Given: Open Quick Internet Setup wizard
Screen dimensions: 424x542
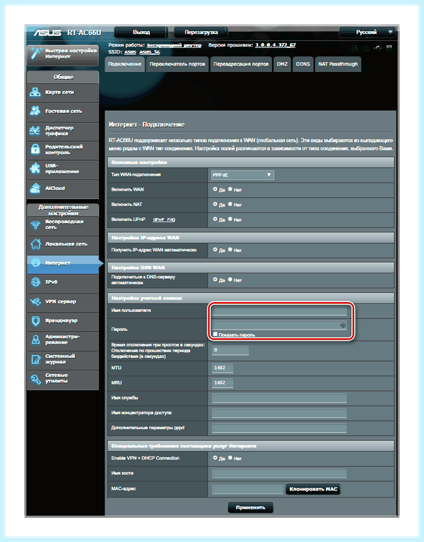Looking at the screenshot, I should click(63, 54).
